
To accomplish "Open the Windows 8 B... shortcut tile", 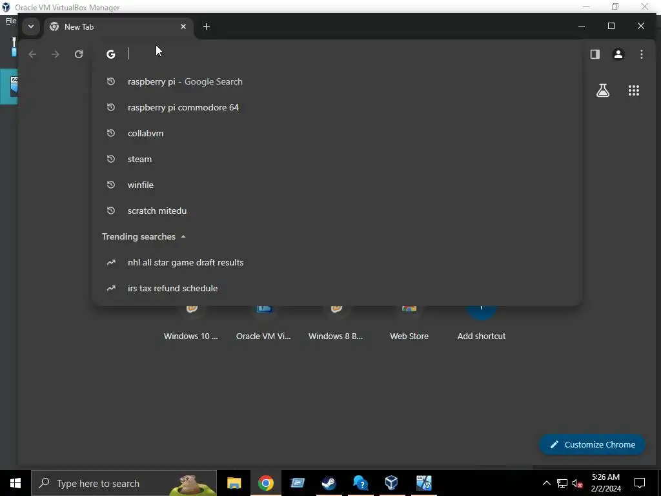I will point(336,323).
